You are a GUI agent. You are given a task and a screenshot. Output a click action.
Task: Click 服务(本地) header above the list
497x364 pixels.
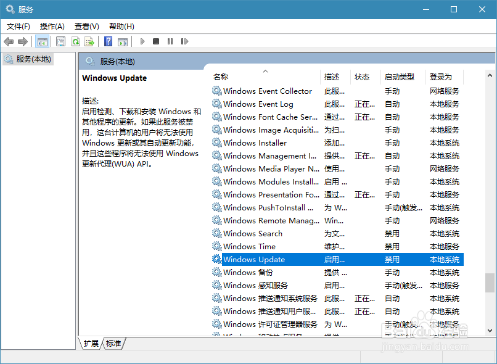point(117,61)
